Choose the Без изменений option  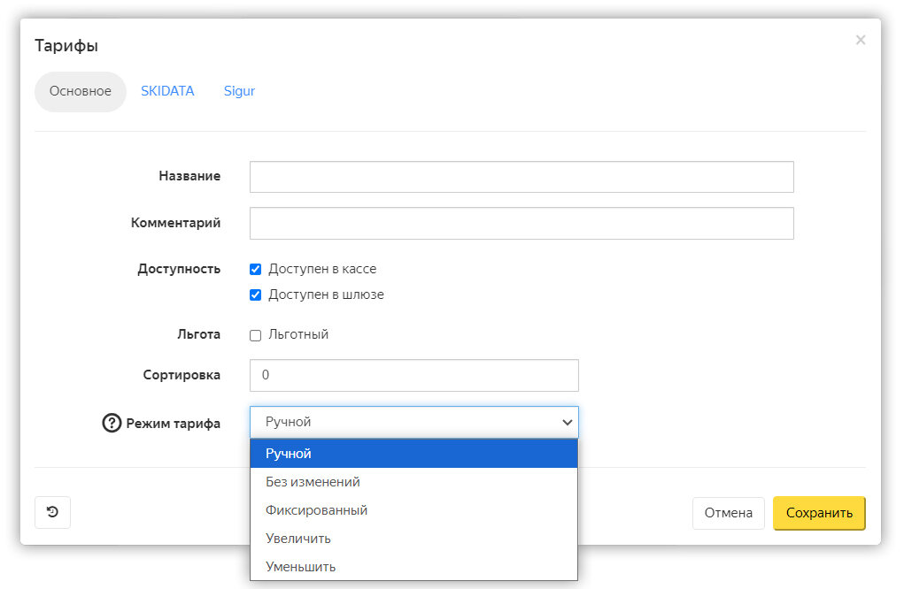point(413,482)
